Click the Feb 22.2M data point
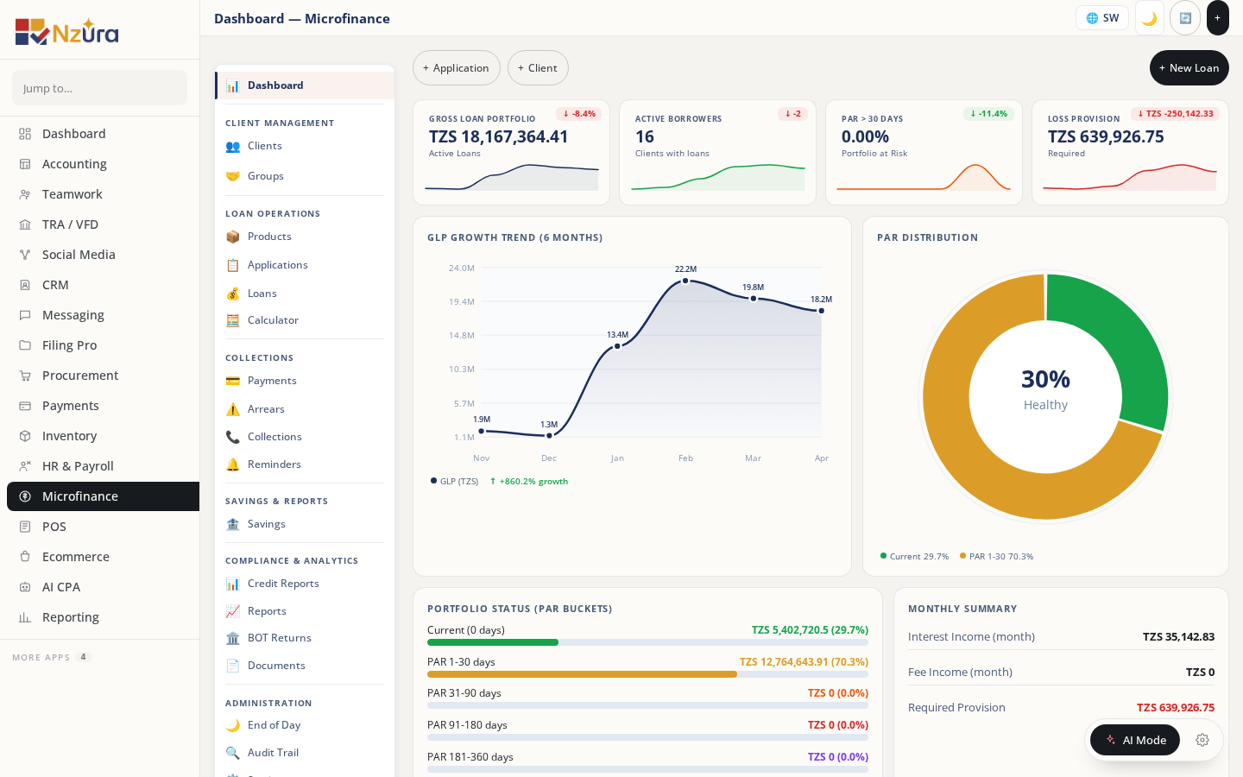Screen dimensions: 1243x777 pos(685,281)
